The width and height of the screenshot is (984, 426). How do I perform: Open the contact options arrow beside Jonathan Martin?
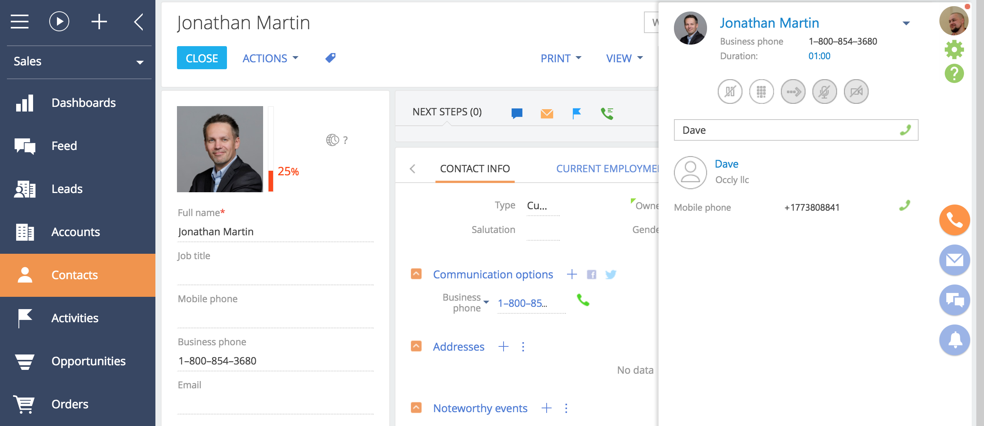tap(906, 24)
